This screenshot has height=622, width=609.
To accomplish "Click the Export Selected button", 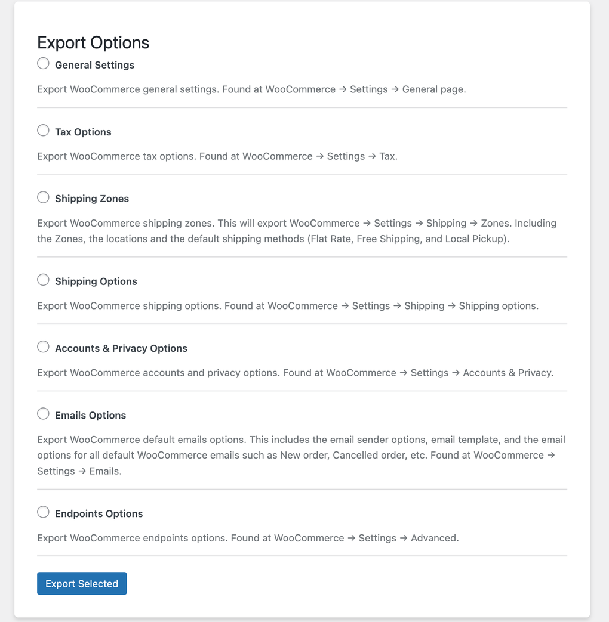I will [82, 583].
